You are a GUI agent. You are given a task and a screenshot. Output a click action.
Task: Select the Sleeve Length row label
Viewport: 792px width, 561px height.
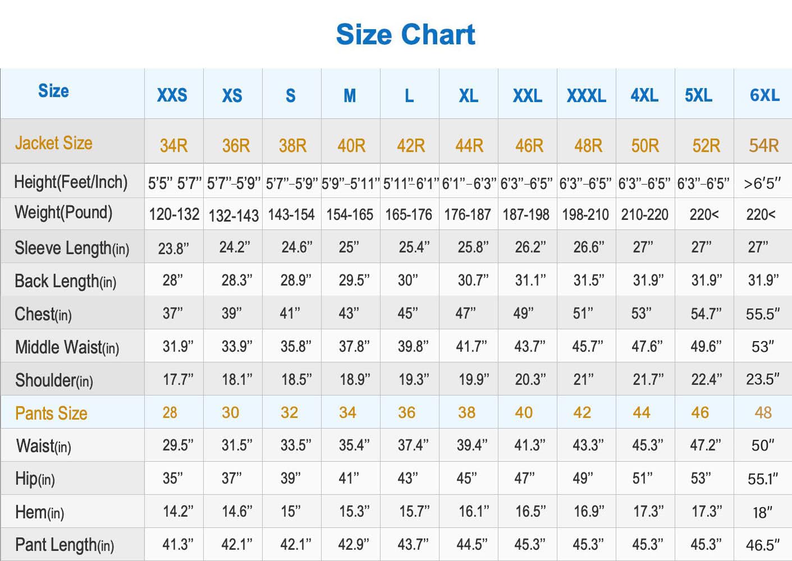(x=72, y=248)
